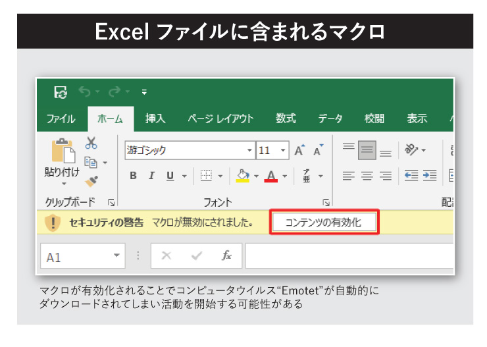Click コンテンツの有効化 button
487x347 pixels.
point(324,223)
